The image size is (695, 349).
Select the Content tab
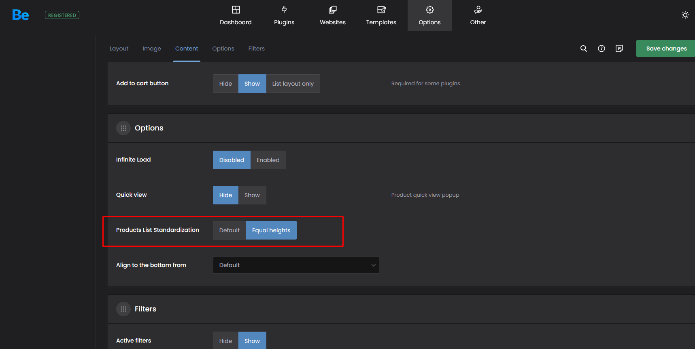[x=187, y=48]
